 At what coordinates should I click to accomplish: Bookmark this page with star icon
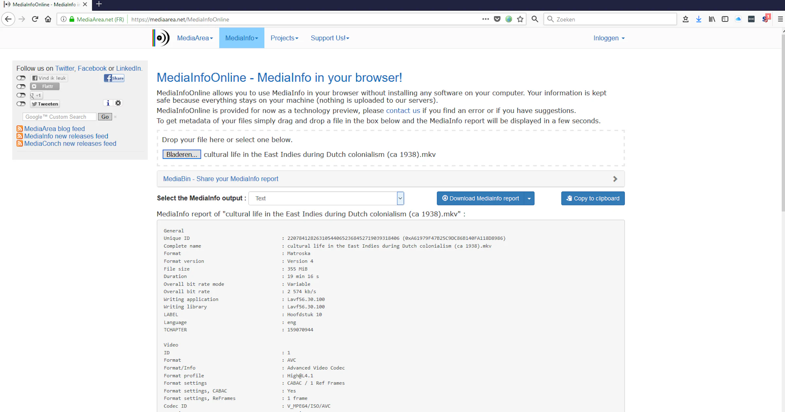(520, 19)
